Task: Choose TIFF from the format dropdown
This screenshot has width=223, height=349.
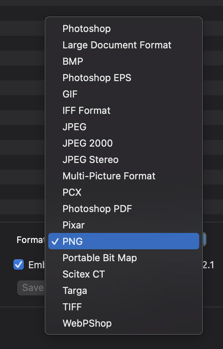Action: click(x=72, y=307)
